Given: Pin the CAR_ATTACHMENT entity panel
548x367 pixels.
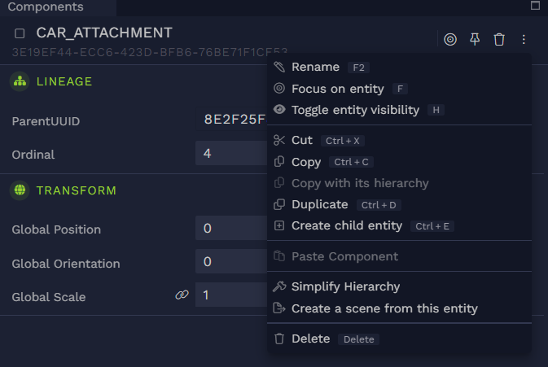Looking at the screenshot, I should coord(475,39).
